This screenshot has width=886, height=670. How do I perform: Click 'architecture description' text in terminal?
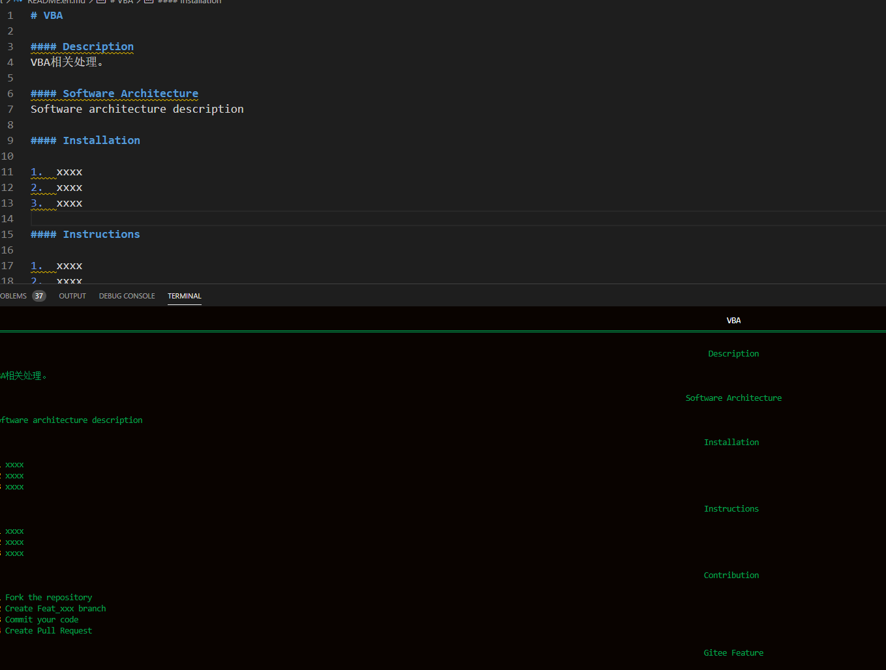(x=87, y=420)
